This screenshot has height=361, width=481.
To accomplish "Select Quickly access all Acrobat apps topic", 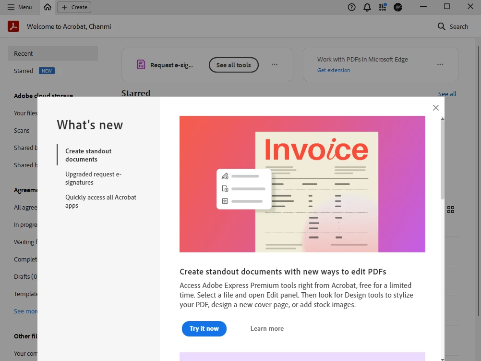I will click(101, 201).
